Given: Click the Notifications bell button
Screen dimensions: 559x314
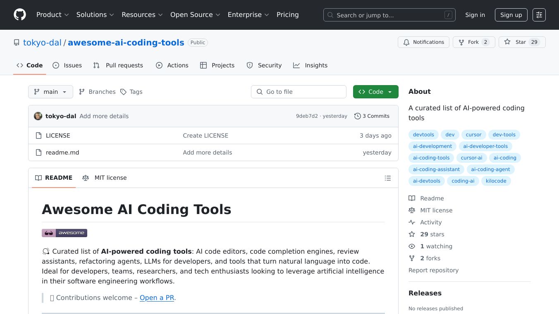Looking at the screenshot, I should (423, 42).
